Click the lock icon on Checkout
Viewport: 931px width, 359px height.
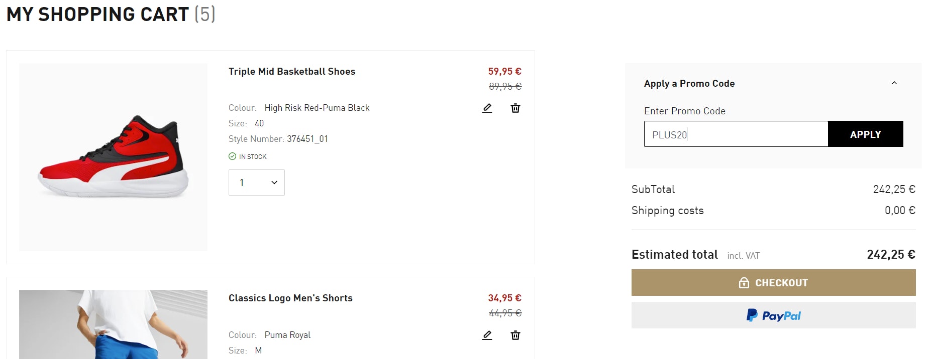(744, 283)
